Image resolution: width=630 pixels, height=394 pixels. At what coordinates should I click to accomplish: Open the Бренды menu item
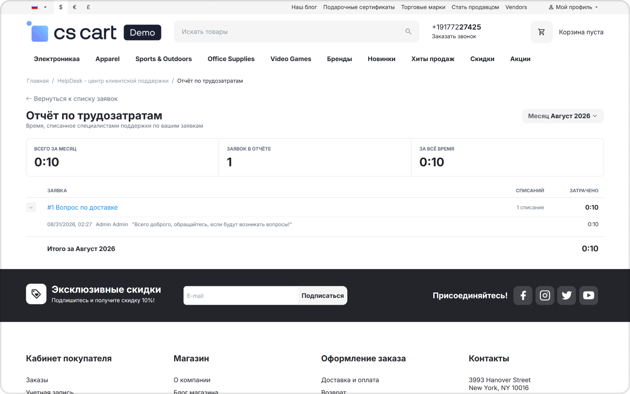click(339, 59)
